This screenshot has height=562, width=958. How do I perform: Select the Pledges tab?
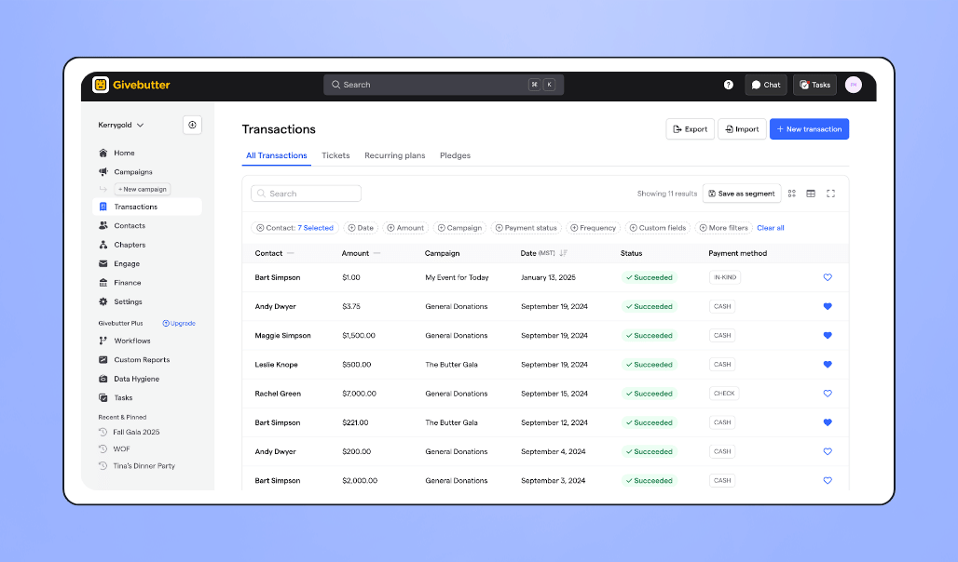click(x=455, y=155)
